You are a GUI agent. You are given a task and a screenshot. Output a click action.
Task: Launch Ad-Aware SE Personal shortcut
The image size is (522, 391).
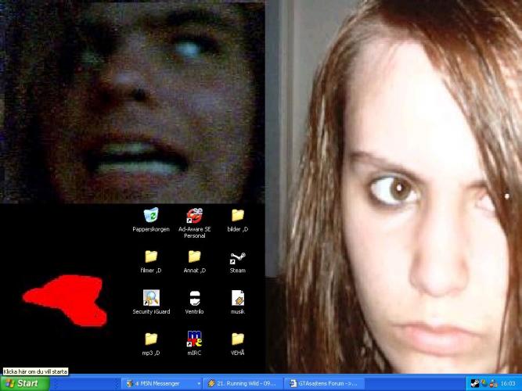click(194, 214)
